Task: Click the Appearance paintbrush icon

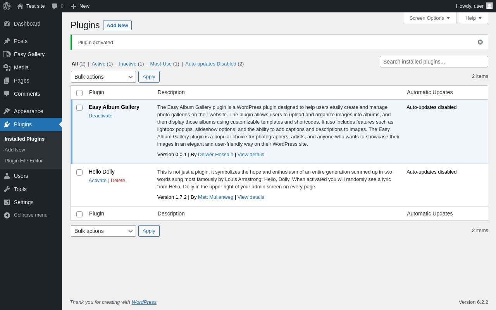Action: point(7,111)
